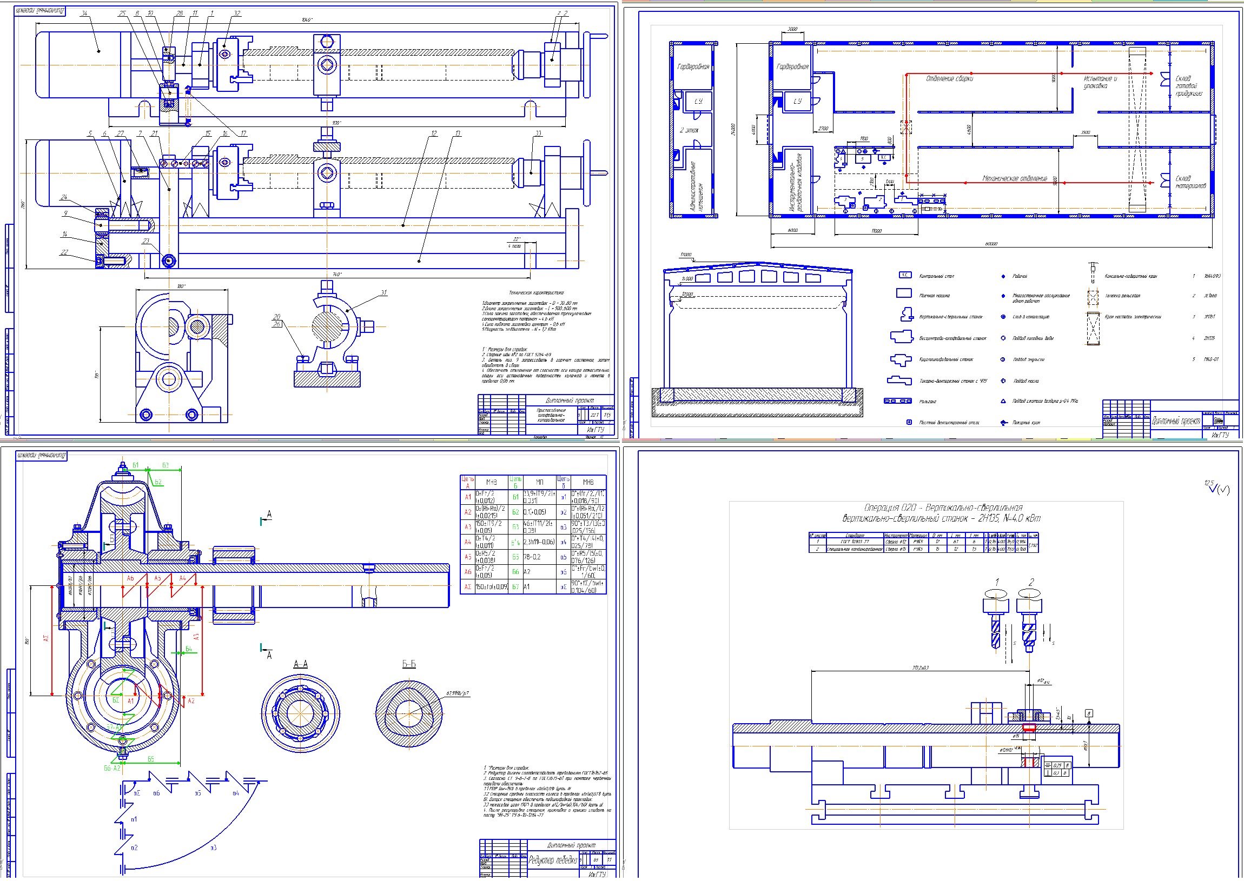
Task: Click part callout number 33
Action: (538, 133)
